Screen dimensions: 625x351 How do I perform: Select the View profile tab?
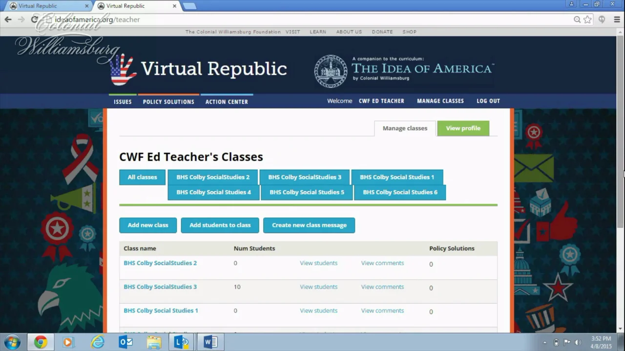point(463,128)
